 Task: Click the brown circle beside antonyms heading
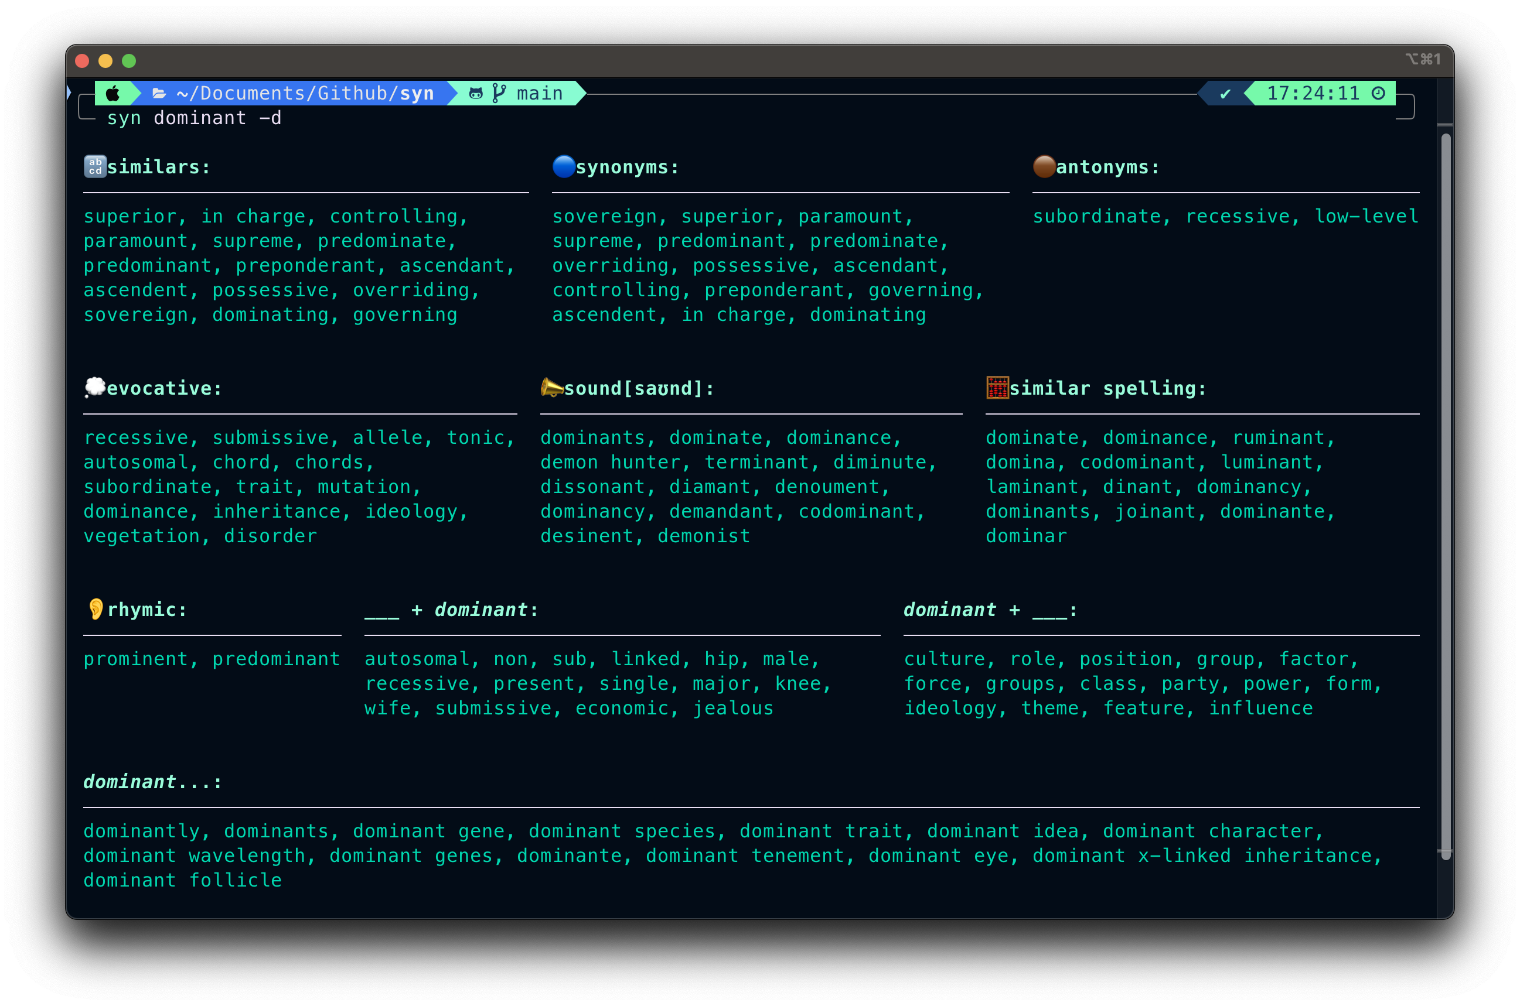[1044, 167]
